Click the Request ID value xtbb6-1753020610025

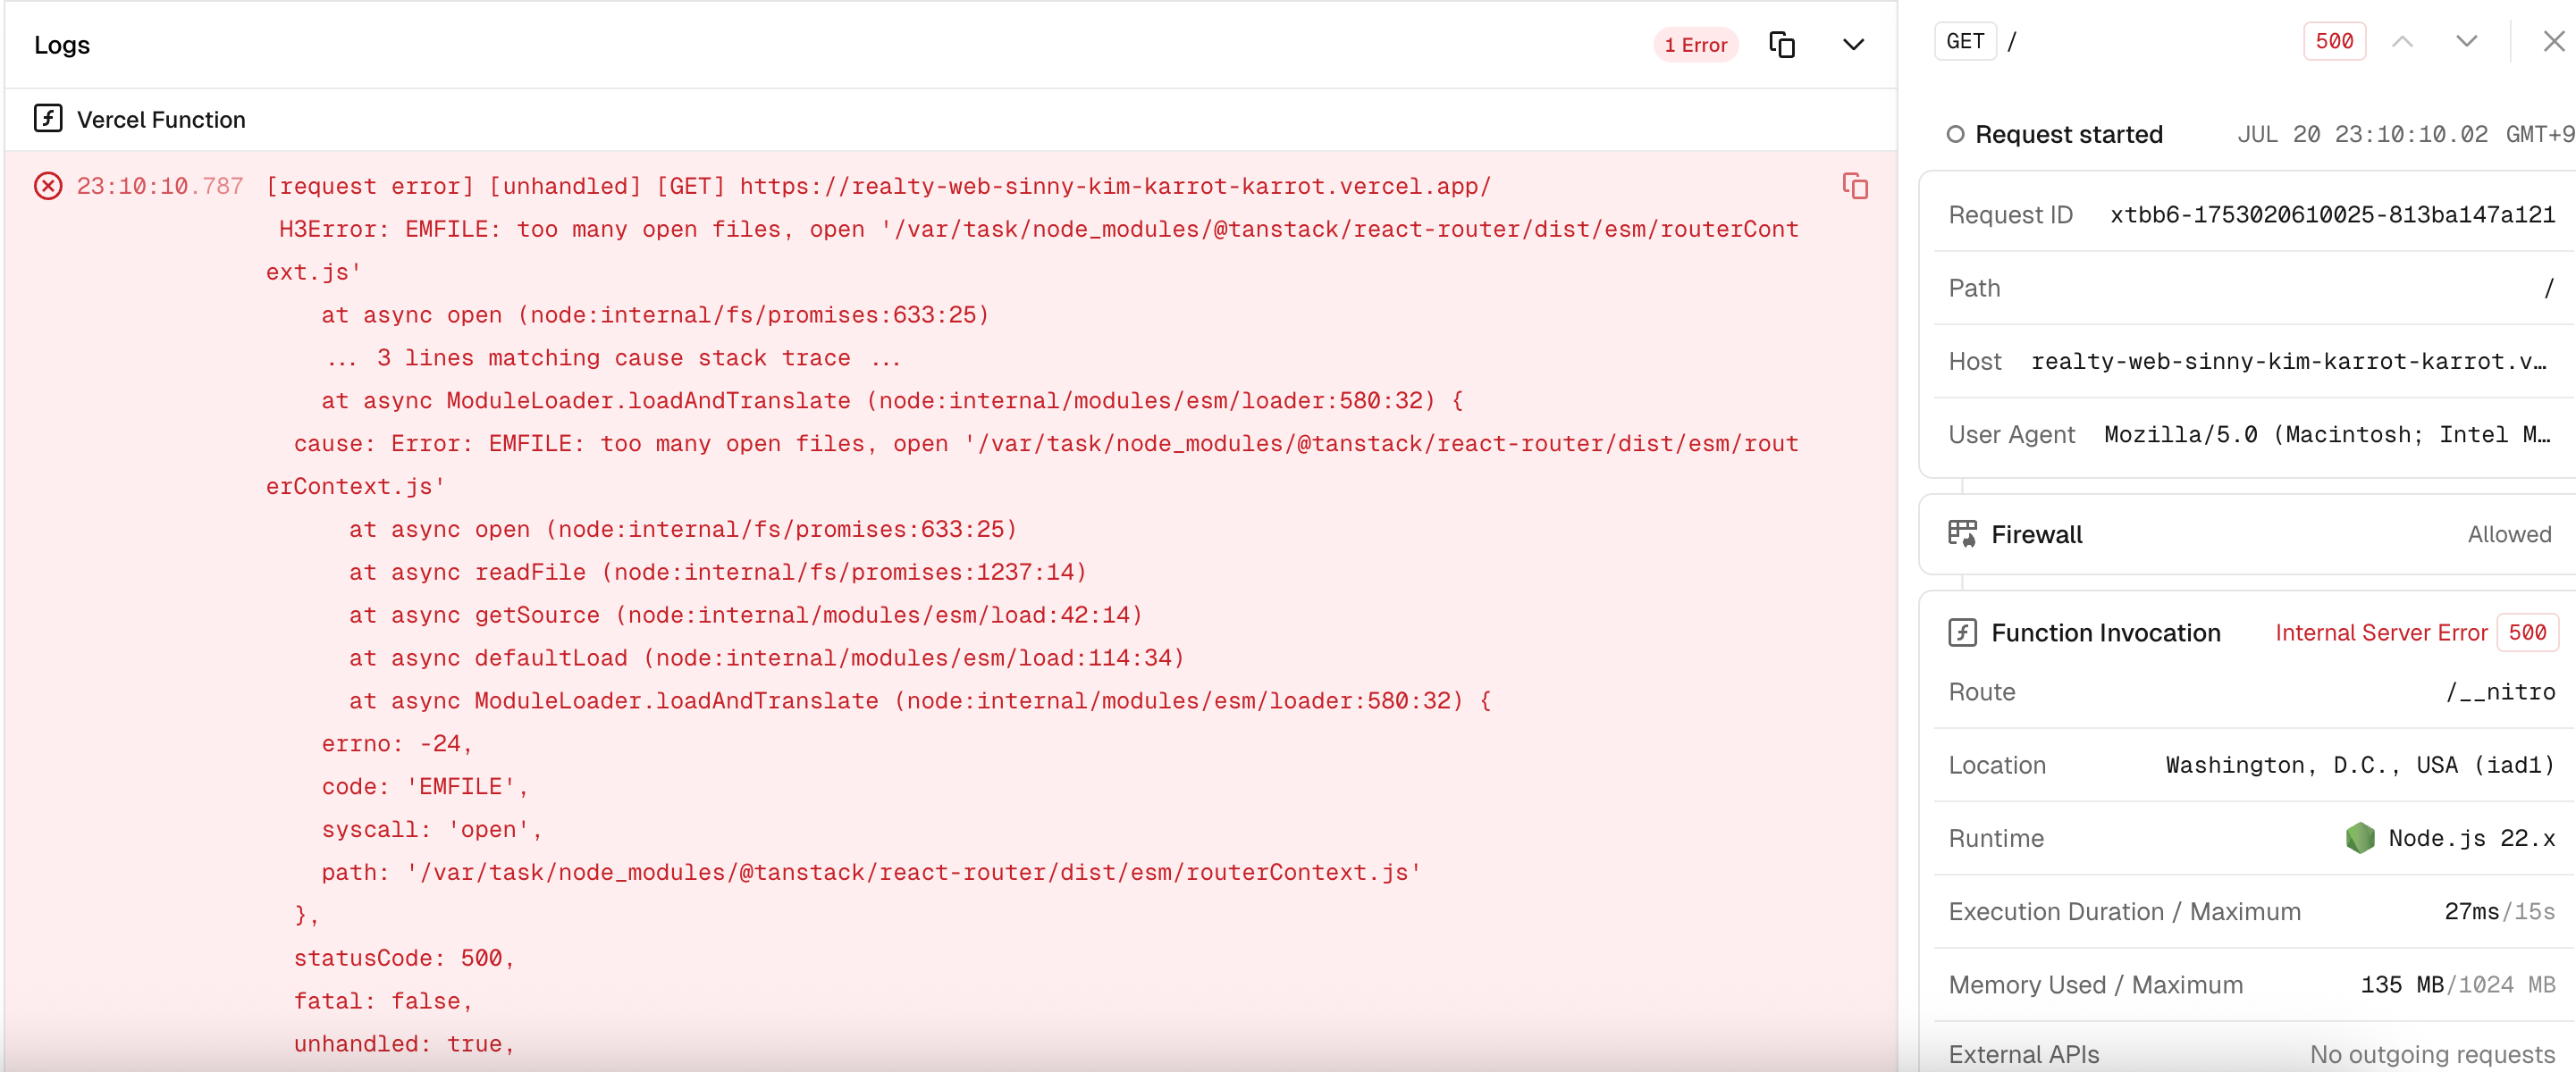pyautogui.click(x=2332, y=214)
